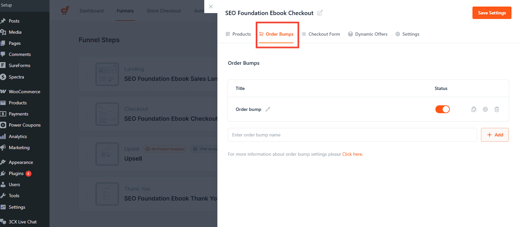
Task: Click the Save Settings button
Action: (491, 12)
